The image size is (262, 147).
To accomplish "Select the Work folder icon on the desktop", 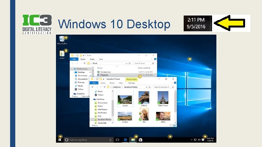I will (62, 55).
